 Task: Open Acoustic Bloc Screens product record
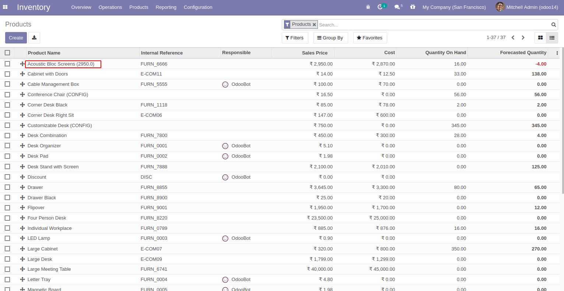[61, 64]
